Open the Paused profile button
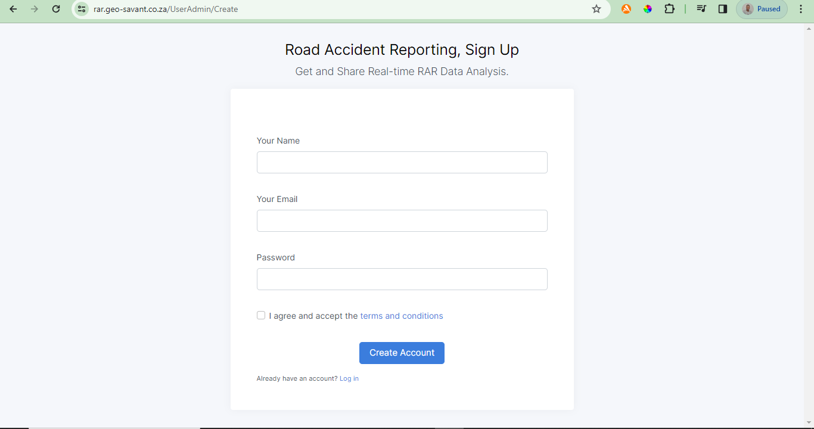The image size is (814, 429). pyautogui.click(x=762, y=9)
